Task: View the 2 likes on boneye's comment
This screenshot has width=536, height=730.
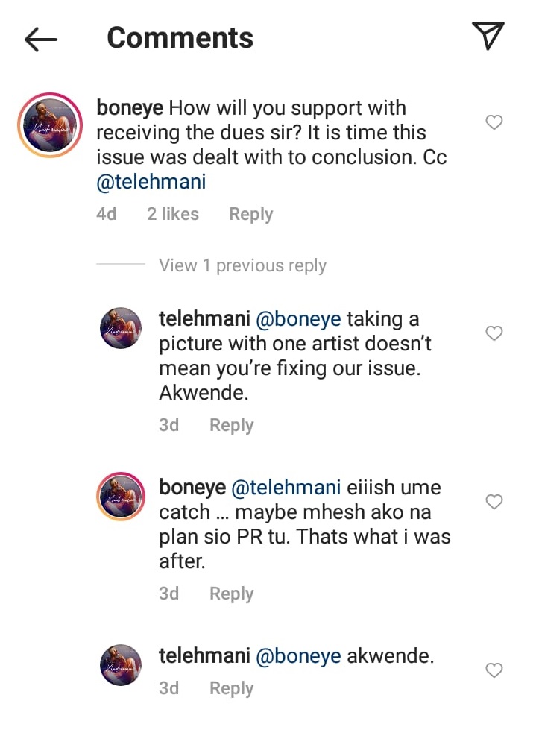Action: click(x=172, y=215)
